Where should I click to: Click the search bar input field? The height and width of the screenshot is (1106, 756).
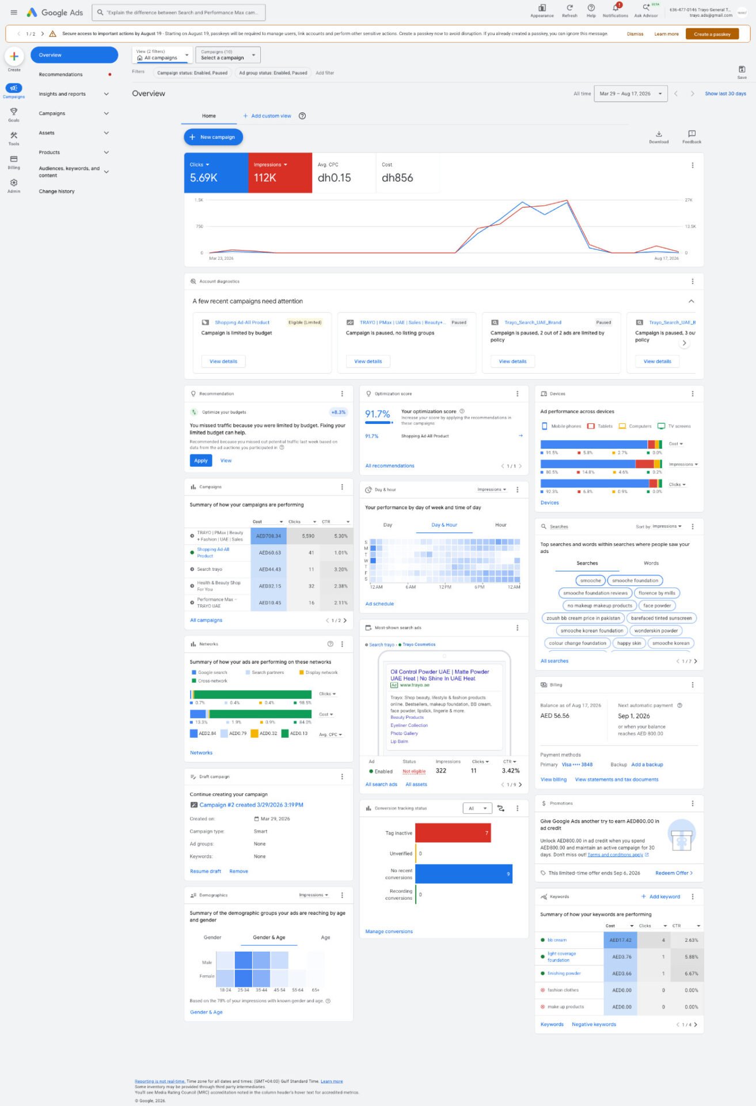[178, 12]
